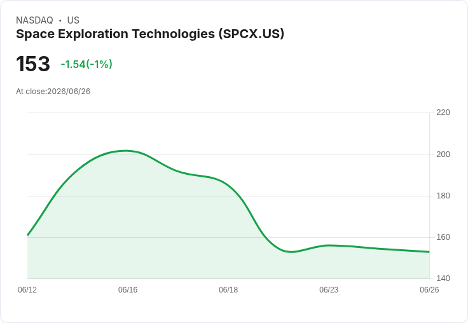Click the chart line endpoint at 06/26
Screen dimensions: 468x323
(429, 252)
